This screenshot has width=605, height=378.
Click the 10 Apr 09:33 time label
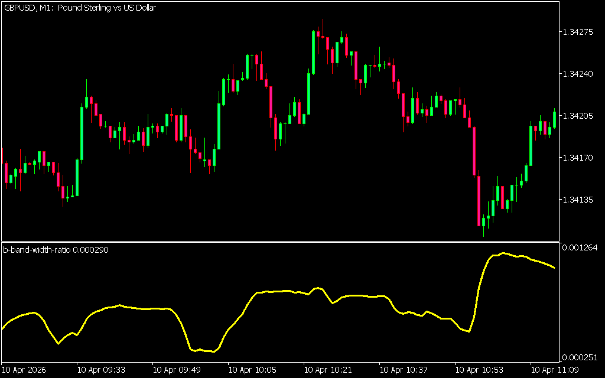[102, 370]
